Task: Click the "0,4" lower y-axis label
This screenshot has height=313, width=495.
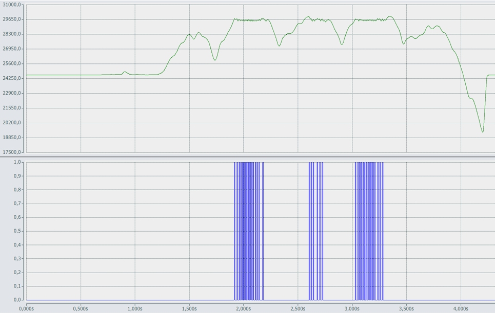Action: point(17,245)
